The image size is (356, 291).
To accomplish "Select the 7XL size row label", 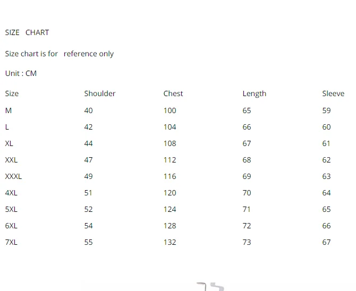I will (x=11, y=242).
